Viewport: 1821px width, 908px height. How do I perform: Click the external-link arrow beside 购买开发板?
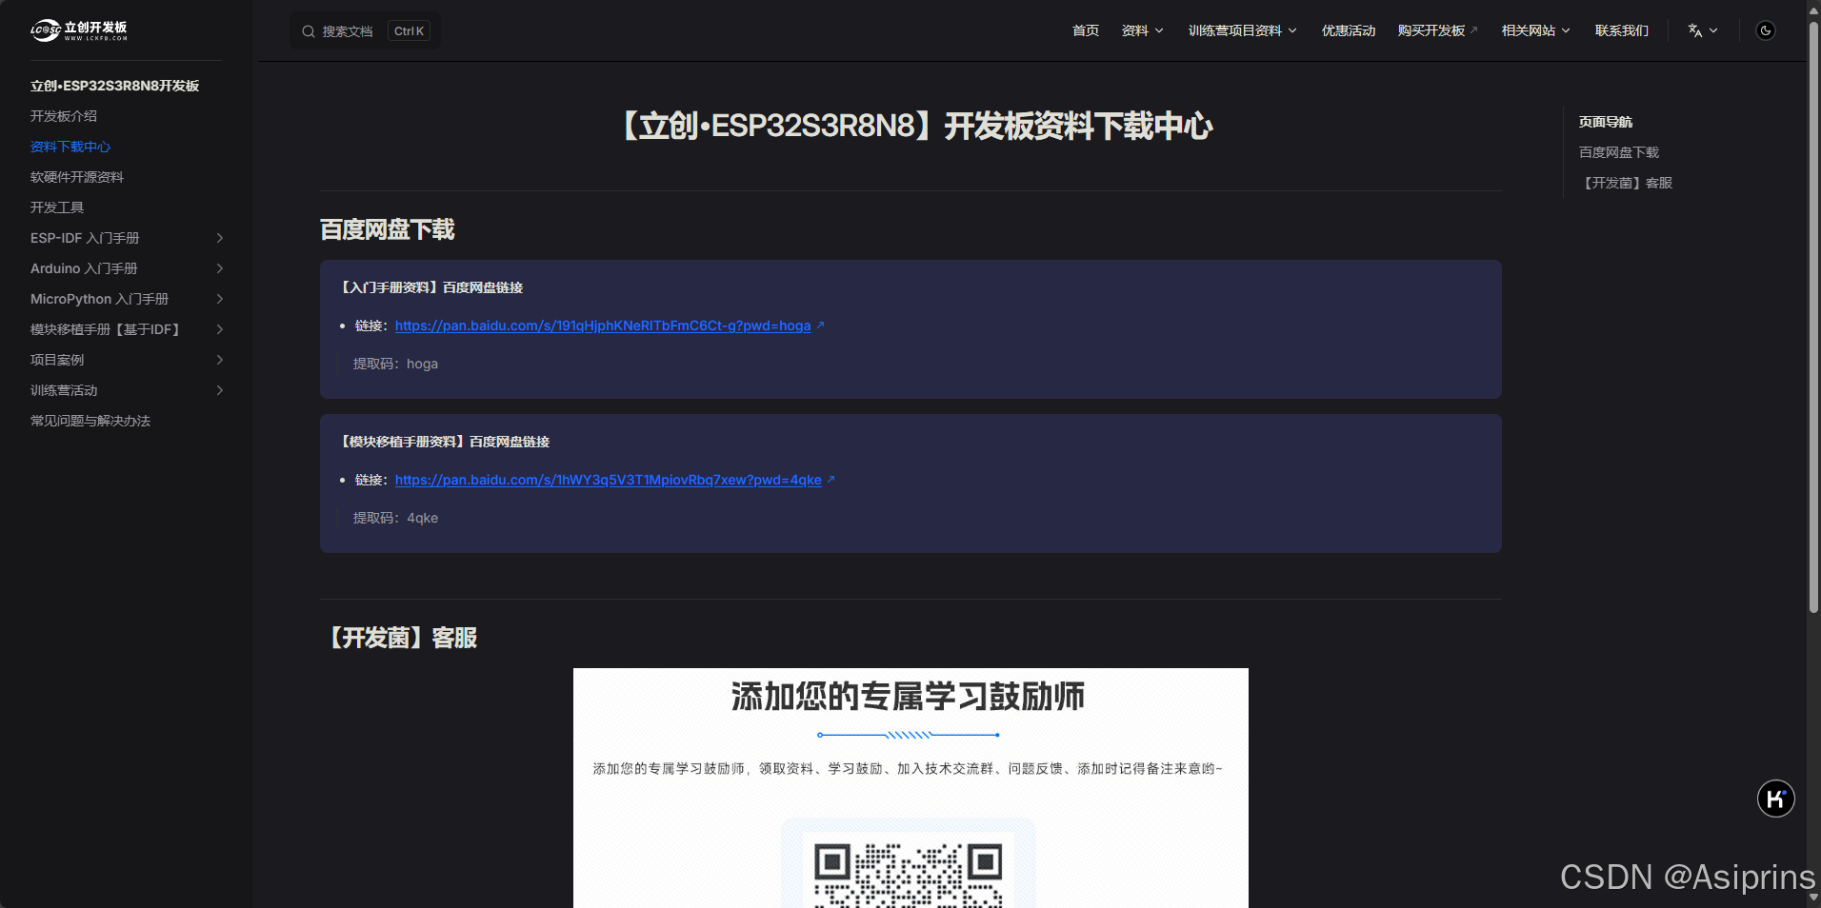(x=1474, y=29)
